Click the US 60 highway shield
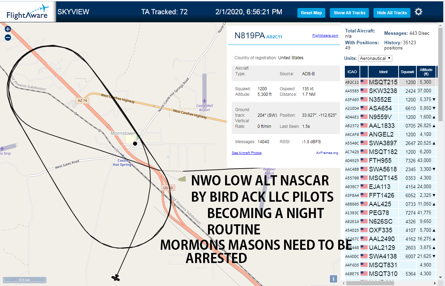Viewport: 445px width, 286px height. pos(168,188)
